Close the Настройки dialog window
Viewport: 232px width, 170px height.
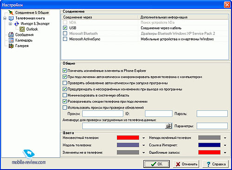227,5
